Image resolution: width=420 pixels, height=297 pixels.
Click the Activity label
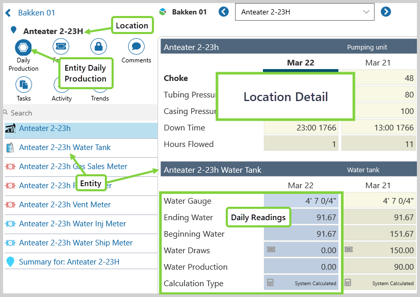[61, 98]
